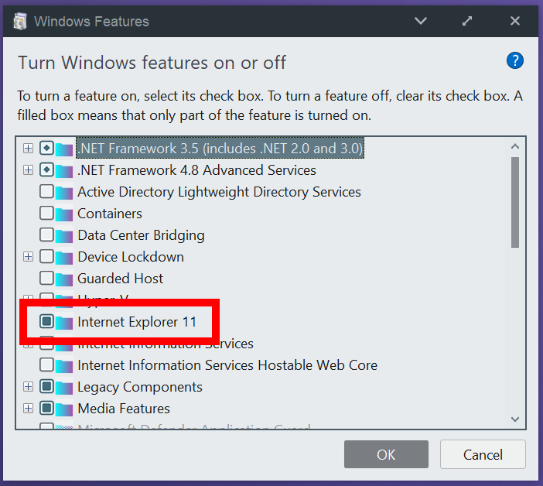Click the scroll down arrow of the list
Image resolution: width=543 pixels, height=486 pixels.
click(515, 419)
